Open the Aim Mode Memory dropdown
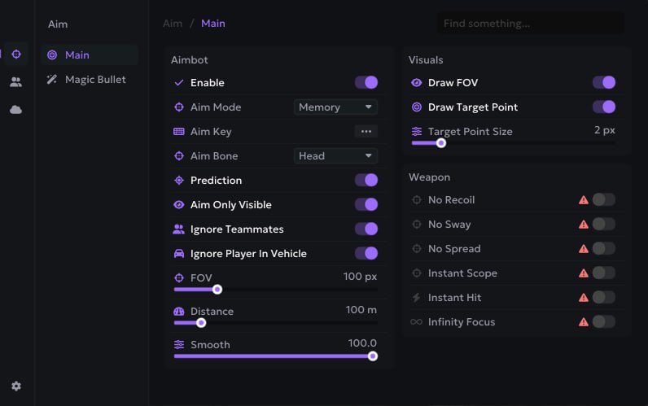 335,107
